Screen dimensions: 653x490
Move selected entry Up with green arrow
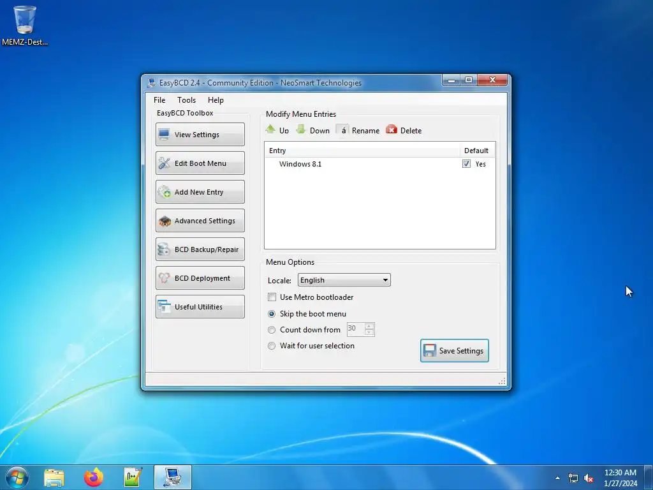tap(277, 130)
